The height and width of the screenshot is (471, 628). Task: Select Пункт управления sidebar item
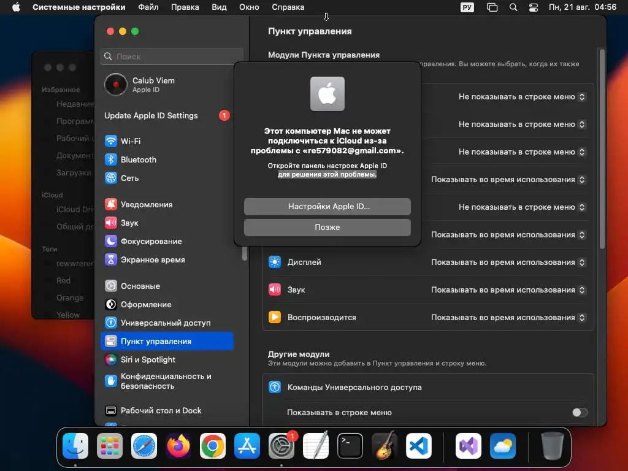[x=167, y=341]
